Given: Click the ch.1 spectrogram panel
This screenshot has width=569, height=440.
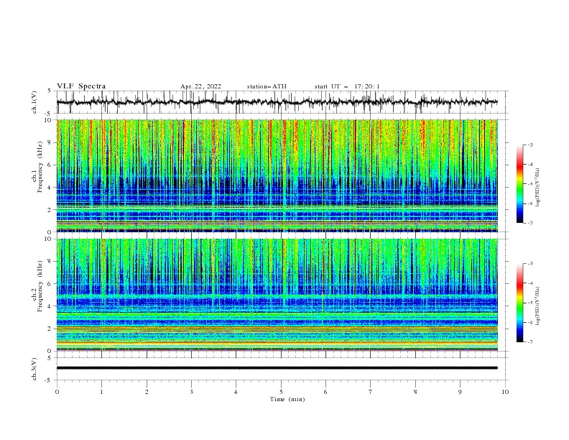Looking at the screenshot, I should (x=277, y=175).
